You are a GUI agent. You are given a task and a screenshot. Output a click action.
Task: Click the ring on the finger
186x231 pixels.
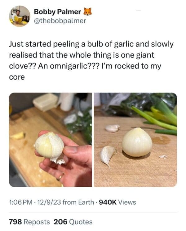pyautogui.click(x=60, y=177)
